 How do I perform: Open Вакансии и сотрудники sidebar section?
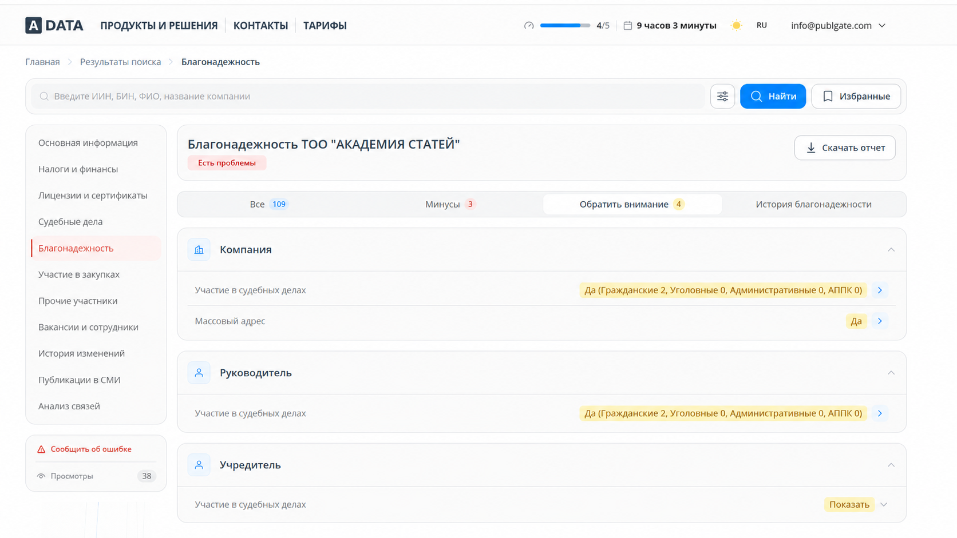coord(88,327)
